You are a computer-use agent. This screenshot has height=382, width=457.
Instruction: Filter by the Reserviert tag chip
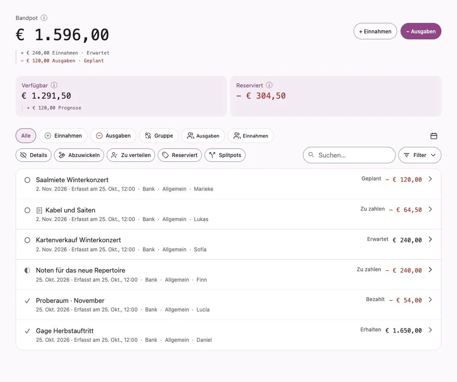[x=180, y=155]
